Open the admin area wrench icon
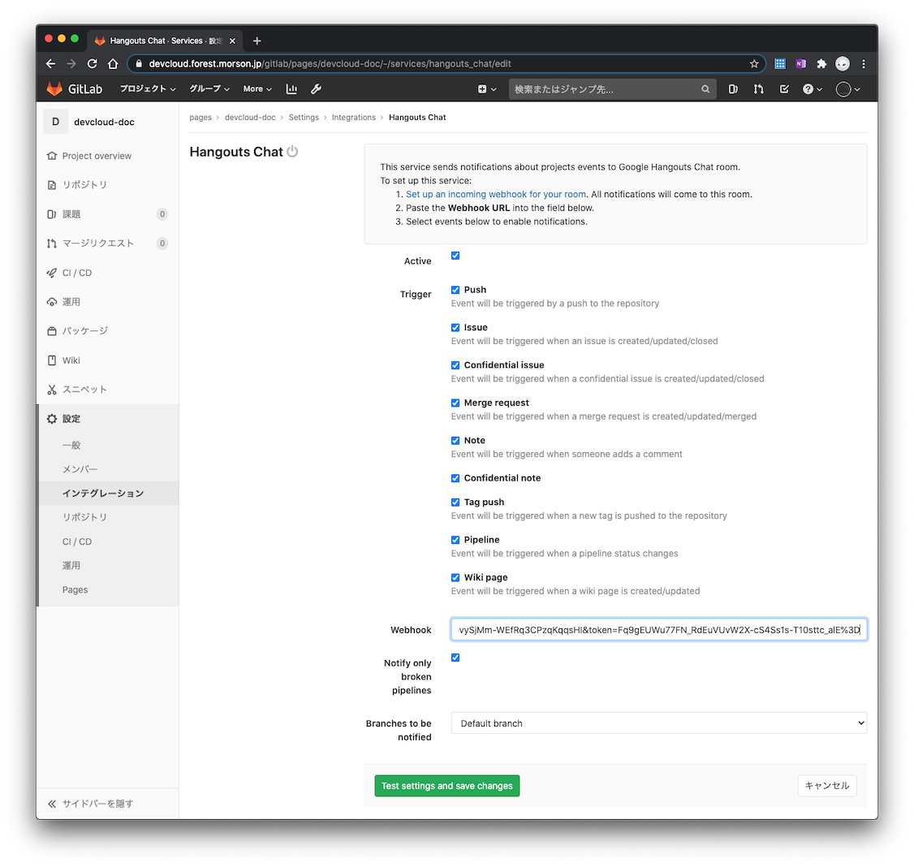The width and height of the screenshot is (914, 867). pos(317,88)
